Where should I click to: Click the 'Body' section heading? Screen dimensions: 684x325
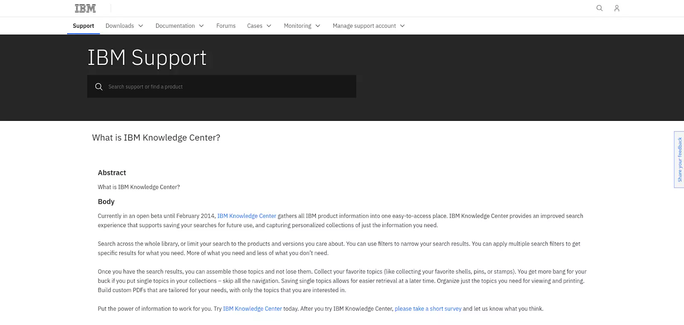click(106, 202)
